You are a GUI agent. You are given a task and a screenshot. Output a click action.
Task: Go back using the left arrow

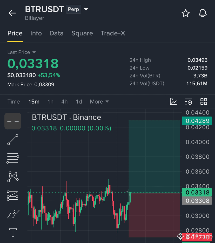coord(12,13)
